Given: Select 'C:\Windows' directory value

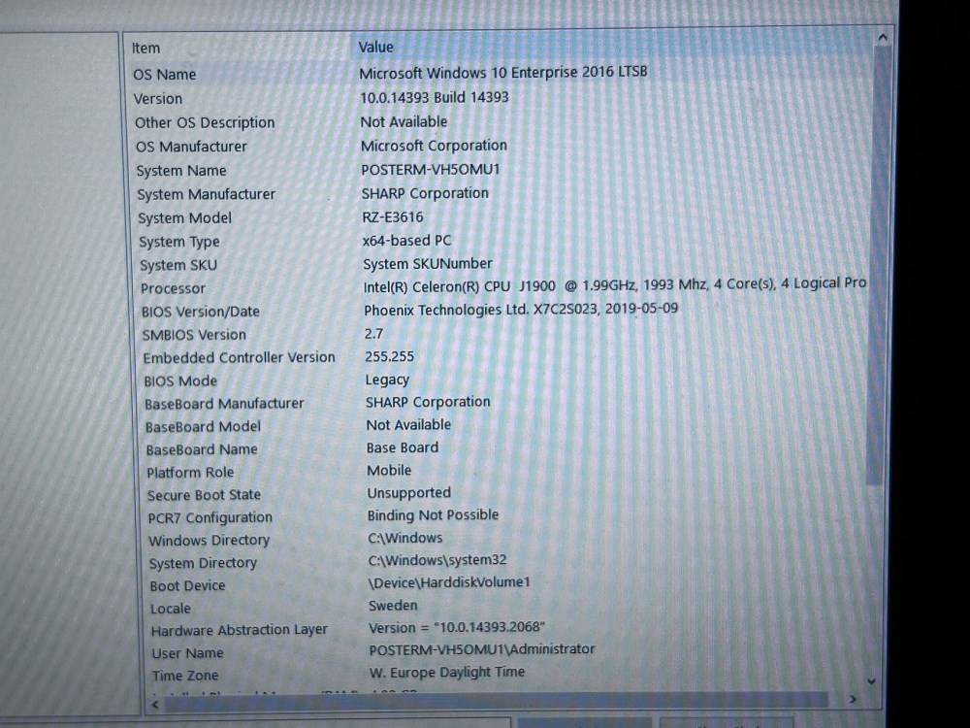Looking at the screenshot, I should pyautogui.click(x=405, y=538).
